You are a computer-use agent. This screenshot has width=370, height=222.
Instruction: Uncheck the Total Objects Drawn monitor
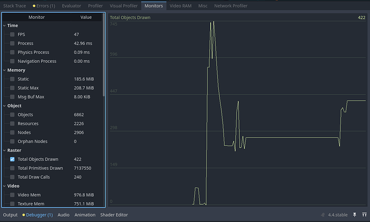(12, 159)
